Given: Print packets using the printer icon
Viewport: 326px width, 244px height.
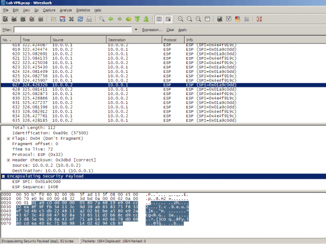Looking at the screenshot, I should point(89,19).
